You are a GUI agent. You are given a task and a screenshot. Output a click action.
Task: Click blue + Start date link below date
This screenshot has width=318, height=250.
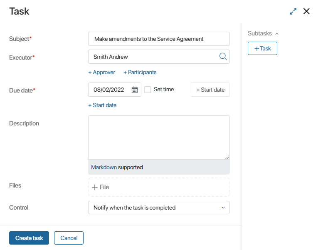[x=102, y=105]
